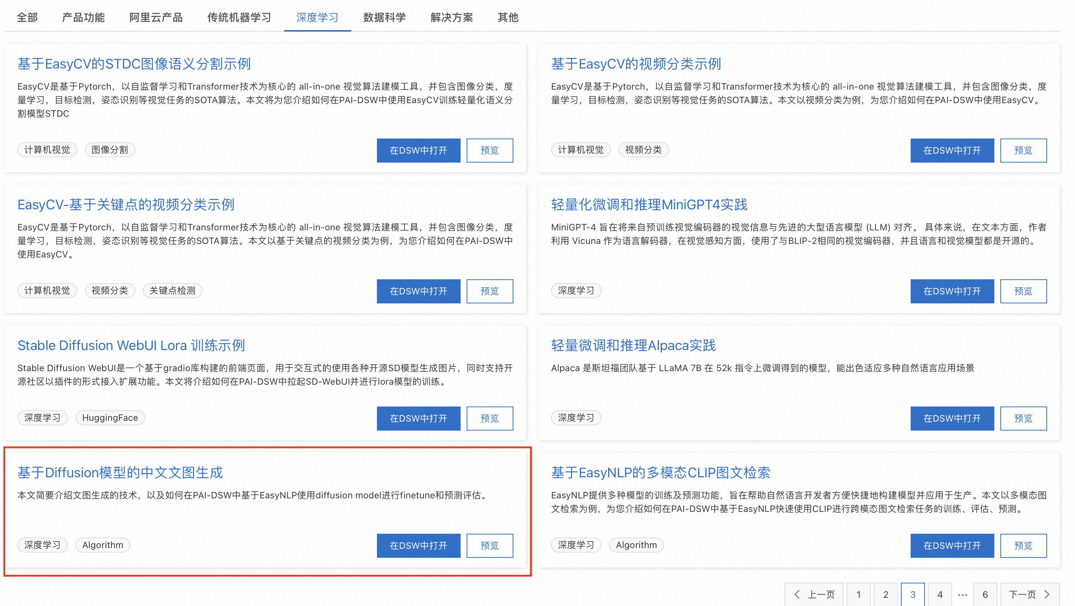This screenshot has width=1075, height=606.
Task: Go to previous page with chevron
Action: (813, 594)
